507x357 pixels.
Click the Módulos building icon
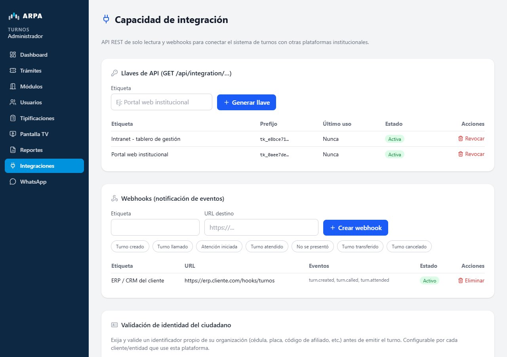coord(13,86)
